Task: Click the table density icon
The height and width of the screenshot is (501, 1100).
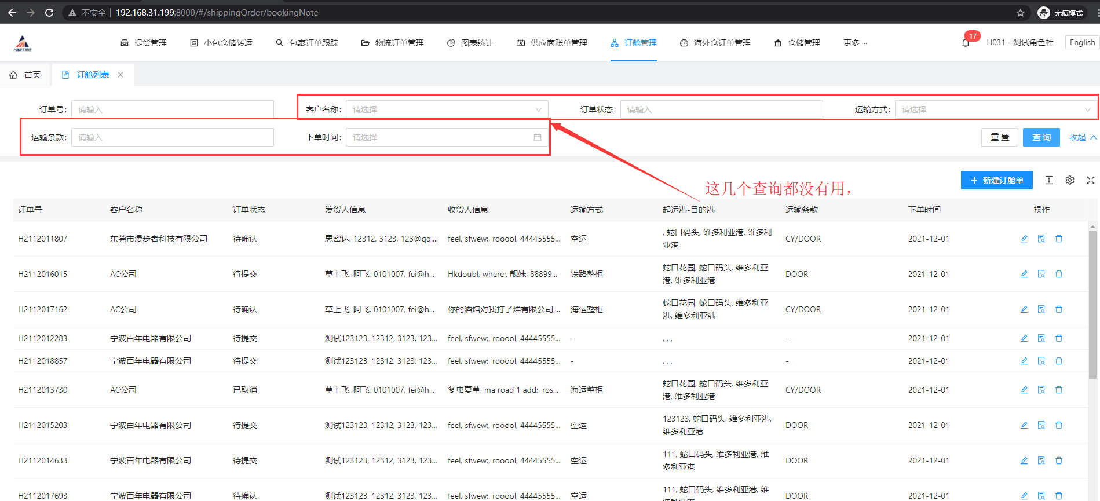Action: (1049, 180)
